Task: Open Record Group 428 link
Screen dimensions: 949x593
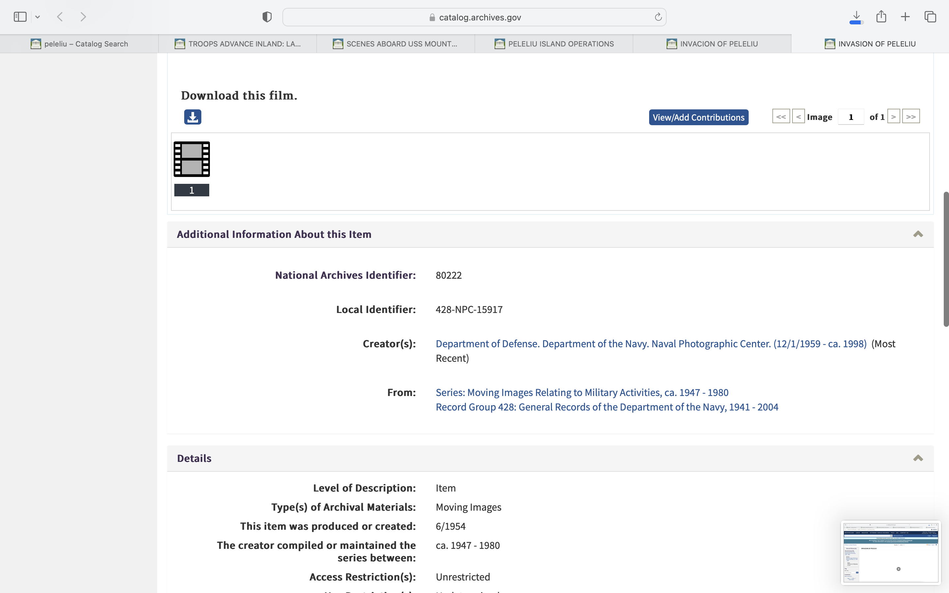Action: [x=607, y=407]
